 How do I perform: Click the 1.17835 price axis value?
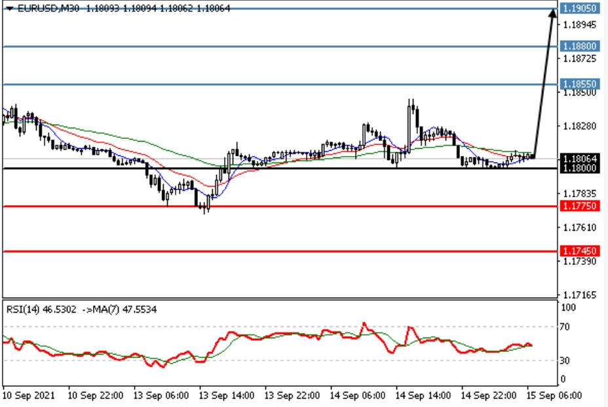click(580, 193)
